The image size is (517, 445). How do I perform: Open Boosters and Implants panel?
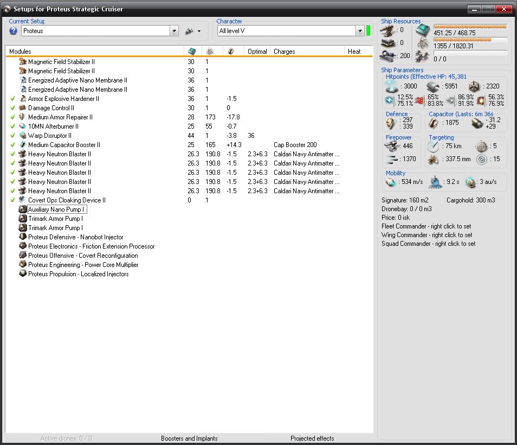point(189,438)
